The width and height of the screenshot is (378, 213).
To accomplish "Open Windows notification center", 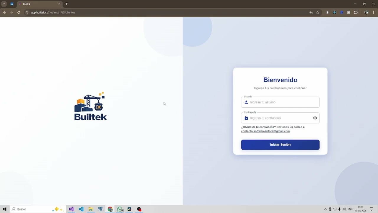I will 372,209.
